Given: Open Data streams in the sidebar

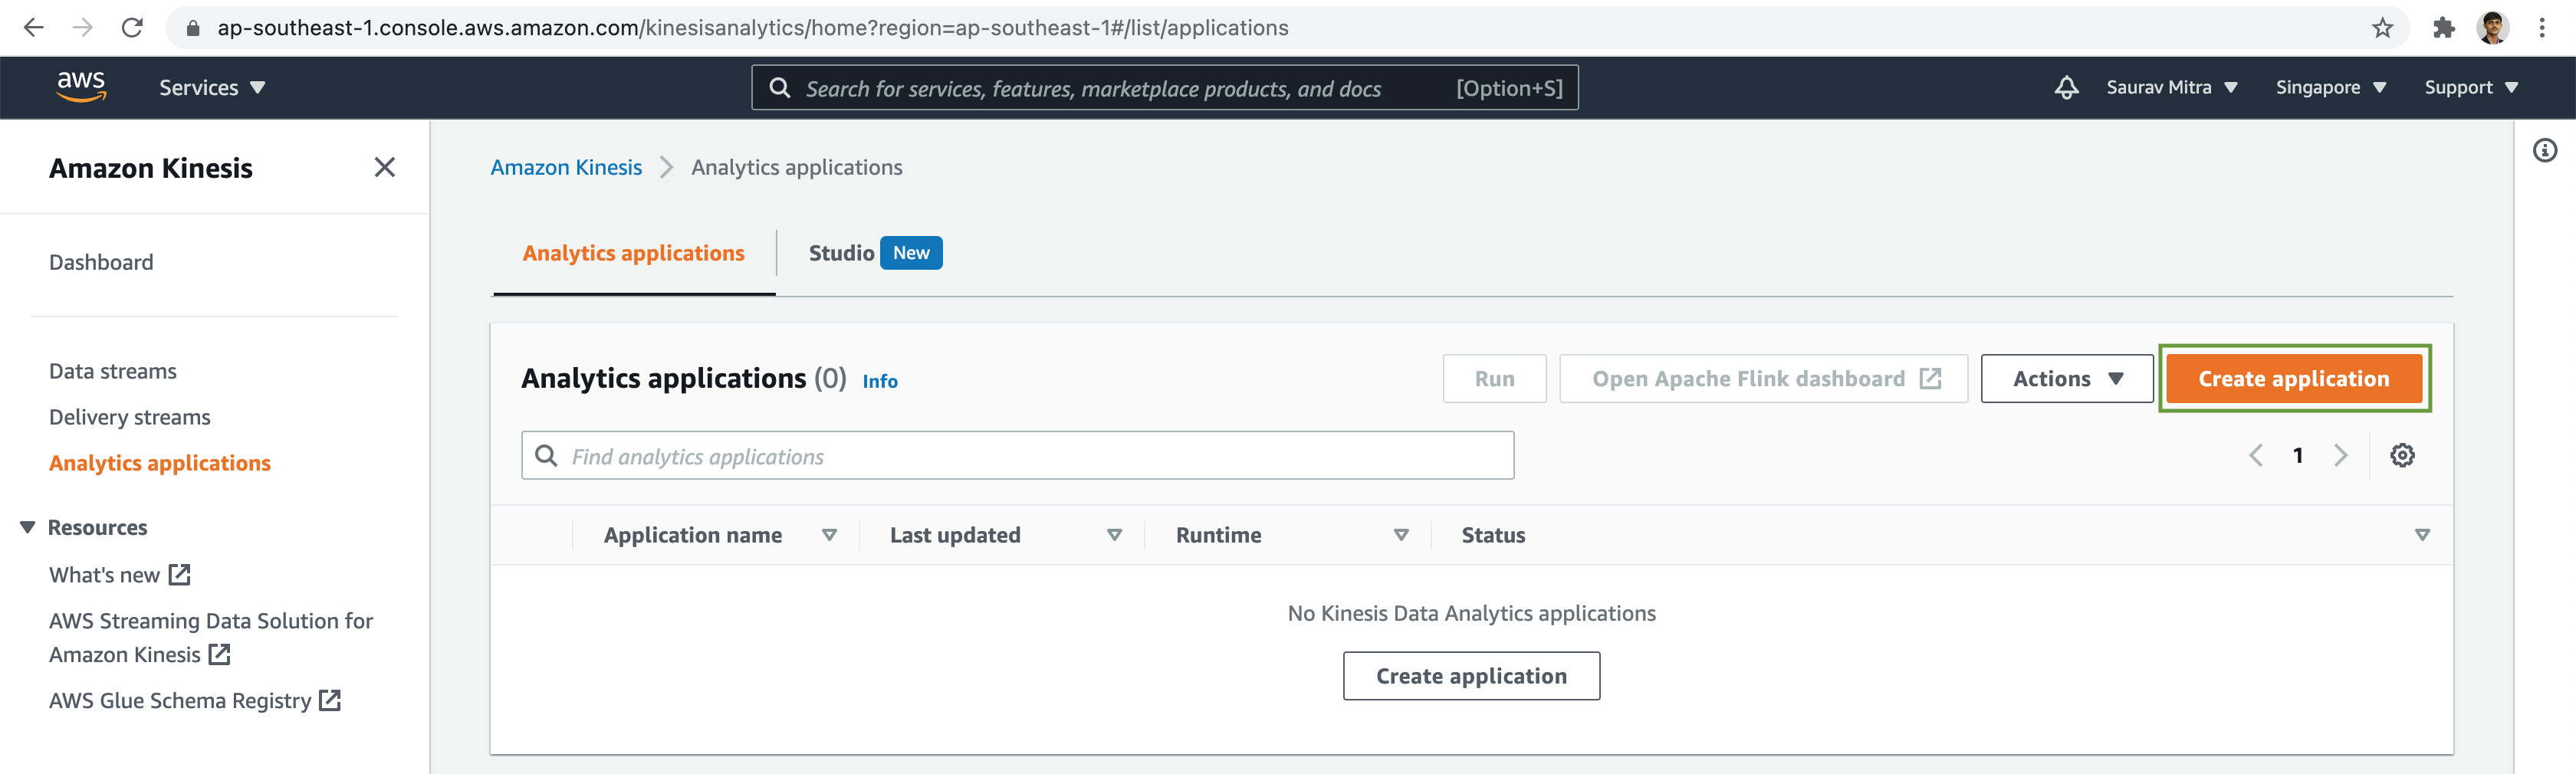Looking at the screenshot, I should point(113,372).
